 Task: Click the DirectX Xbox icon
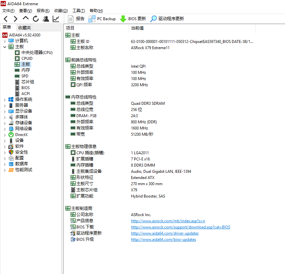tap(11, 134)
